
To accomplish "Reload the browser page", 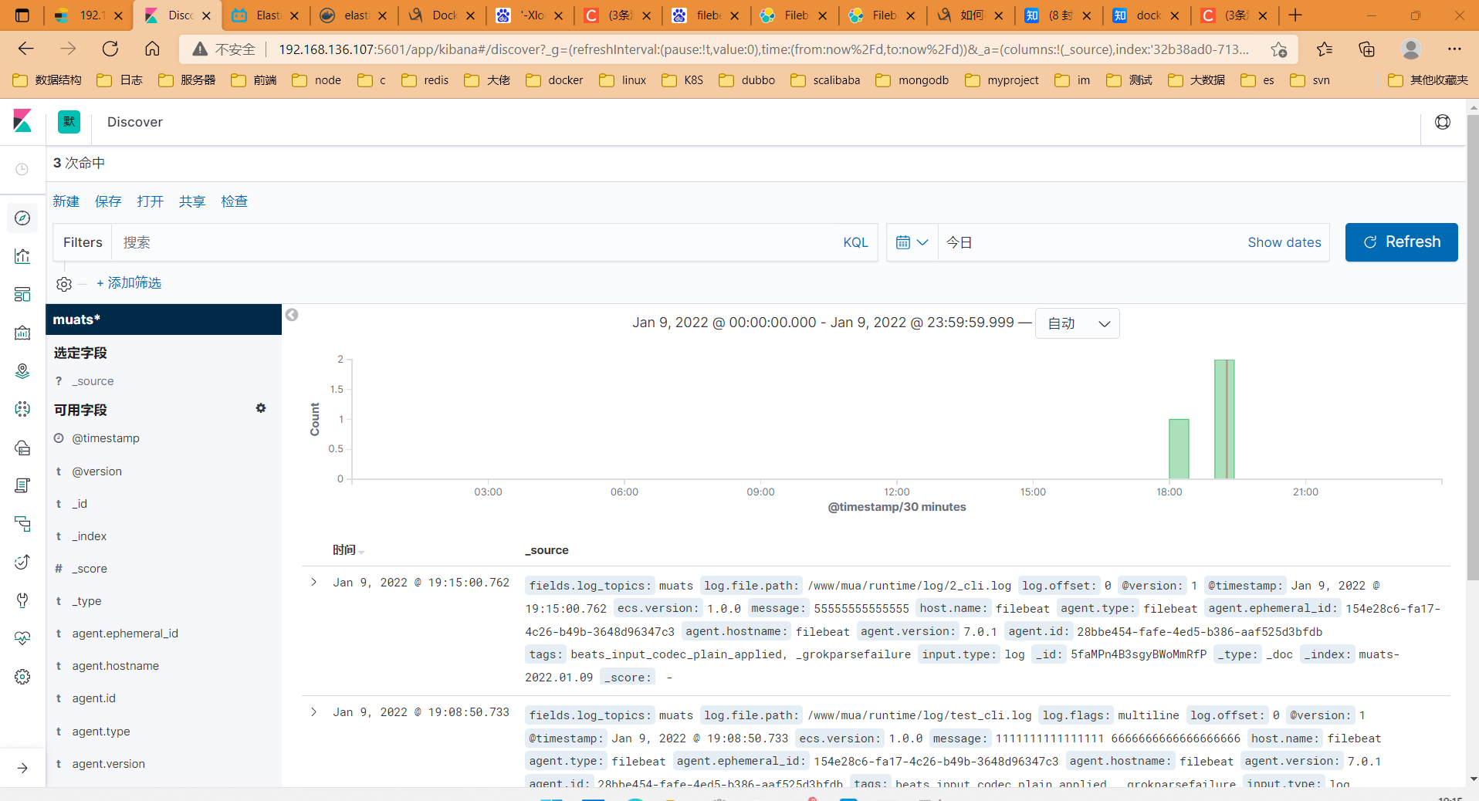I will coord(110,49).
